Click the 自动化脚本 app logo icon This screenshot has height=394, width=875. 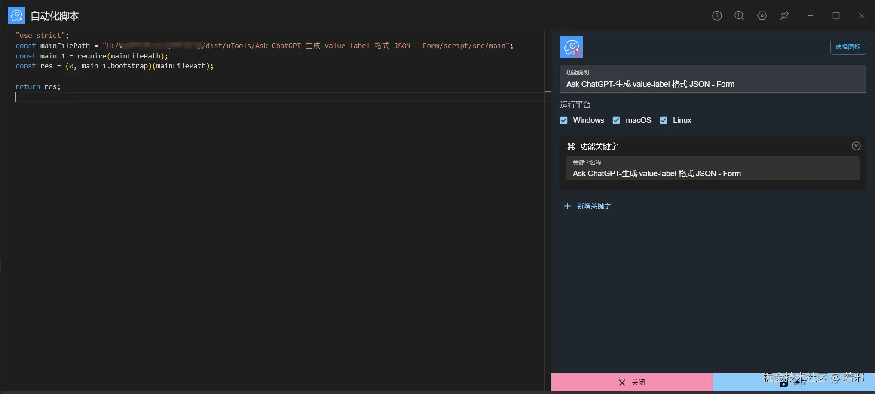click(16, 16)
